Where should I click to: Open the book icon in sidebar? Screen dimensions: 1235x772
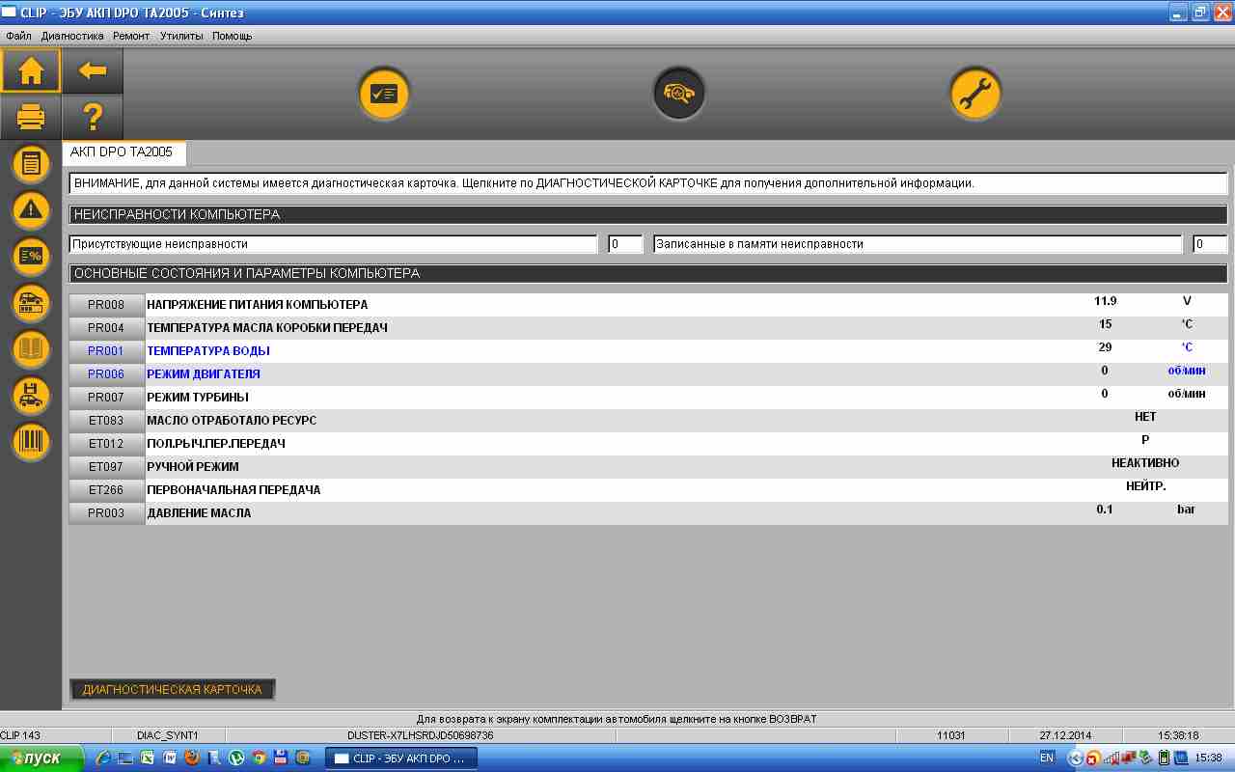(31, 349)
